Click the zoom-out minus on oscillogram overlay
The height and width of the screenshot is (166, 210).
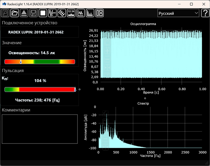[x=107, y=59]
